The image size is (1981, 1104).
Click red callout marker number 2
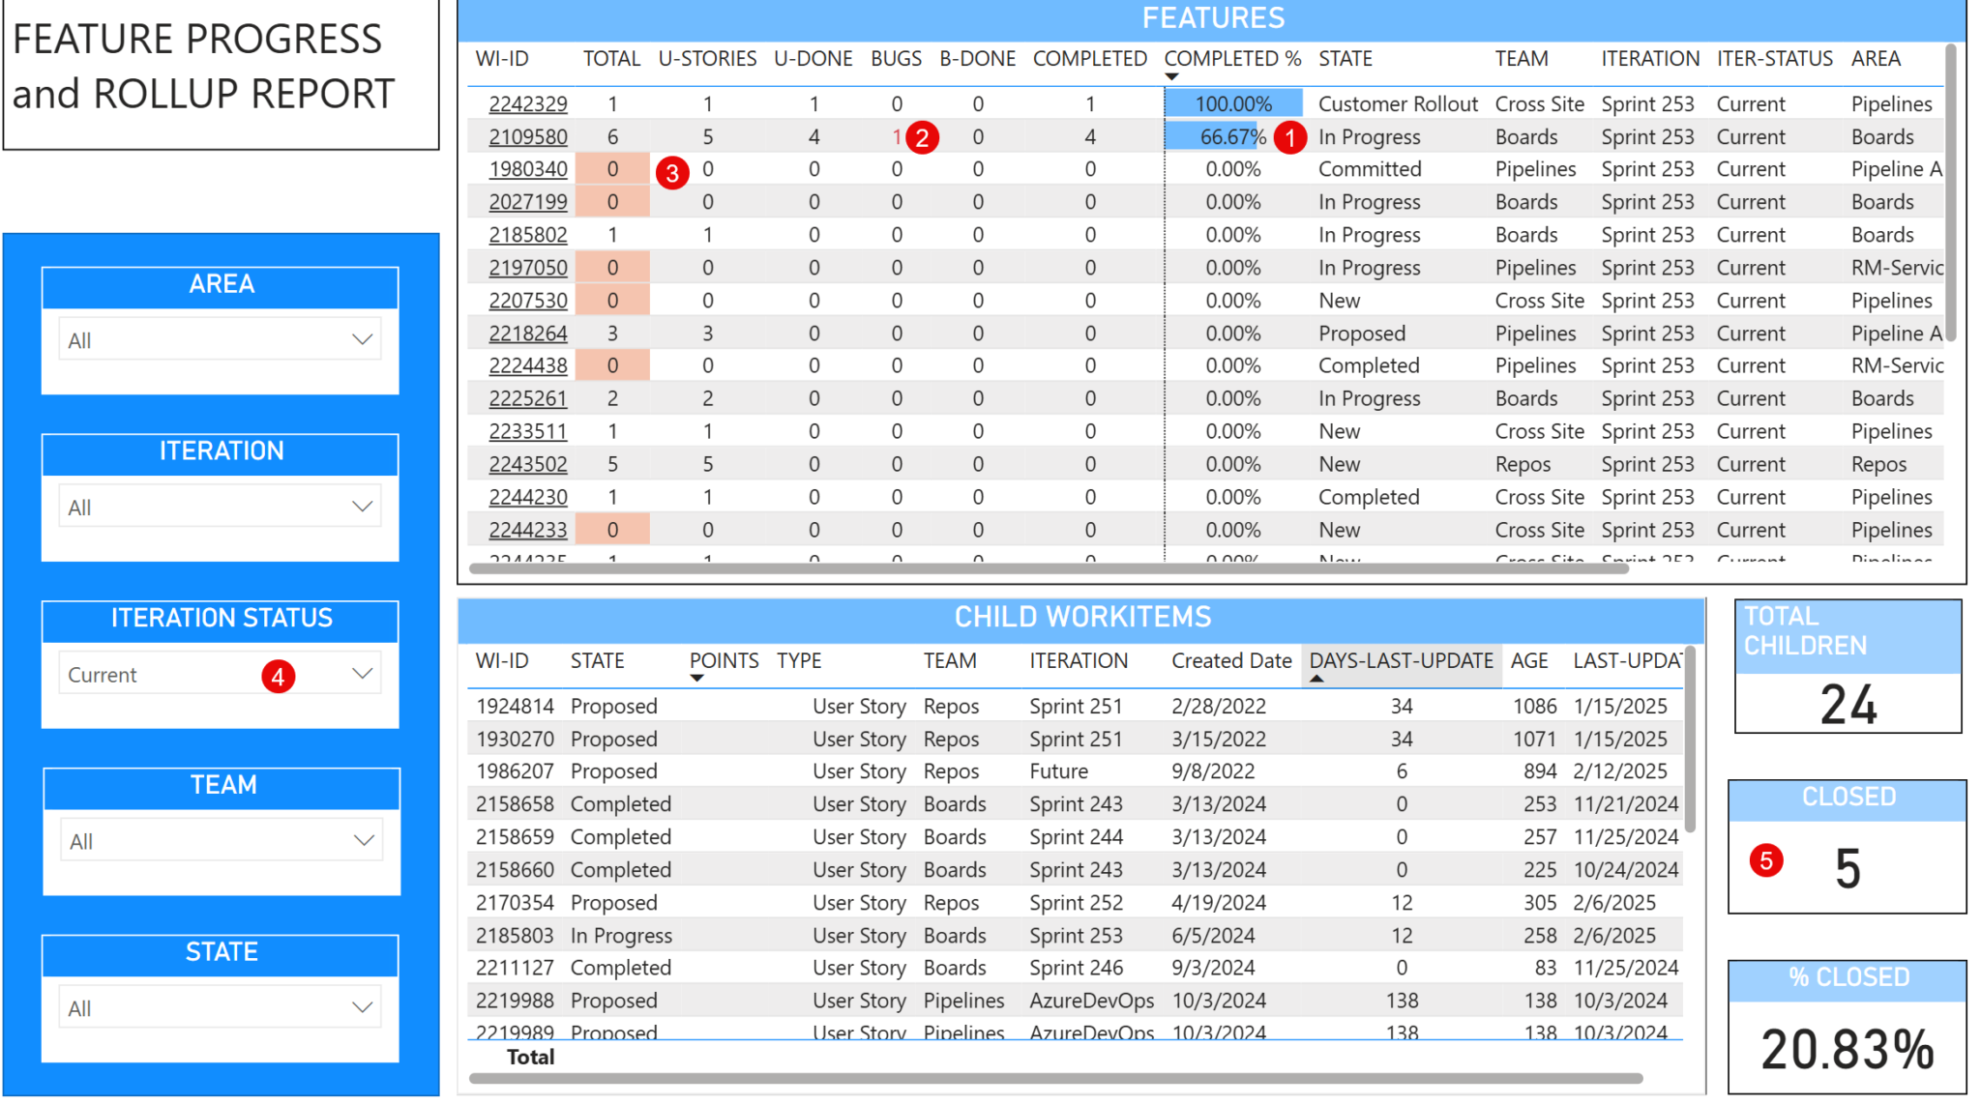pyautogui.click(x=922, y=137)
